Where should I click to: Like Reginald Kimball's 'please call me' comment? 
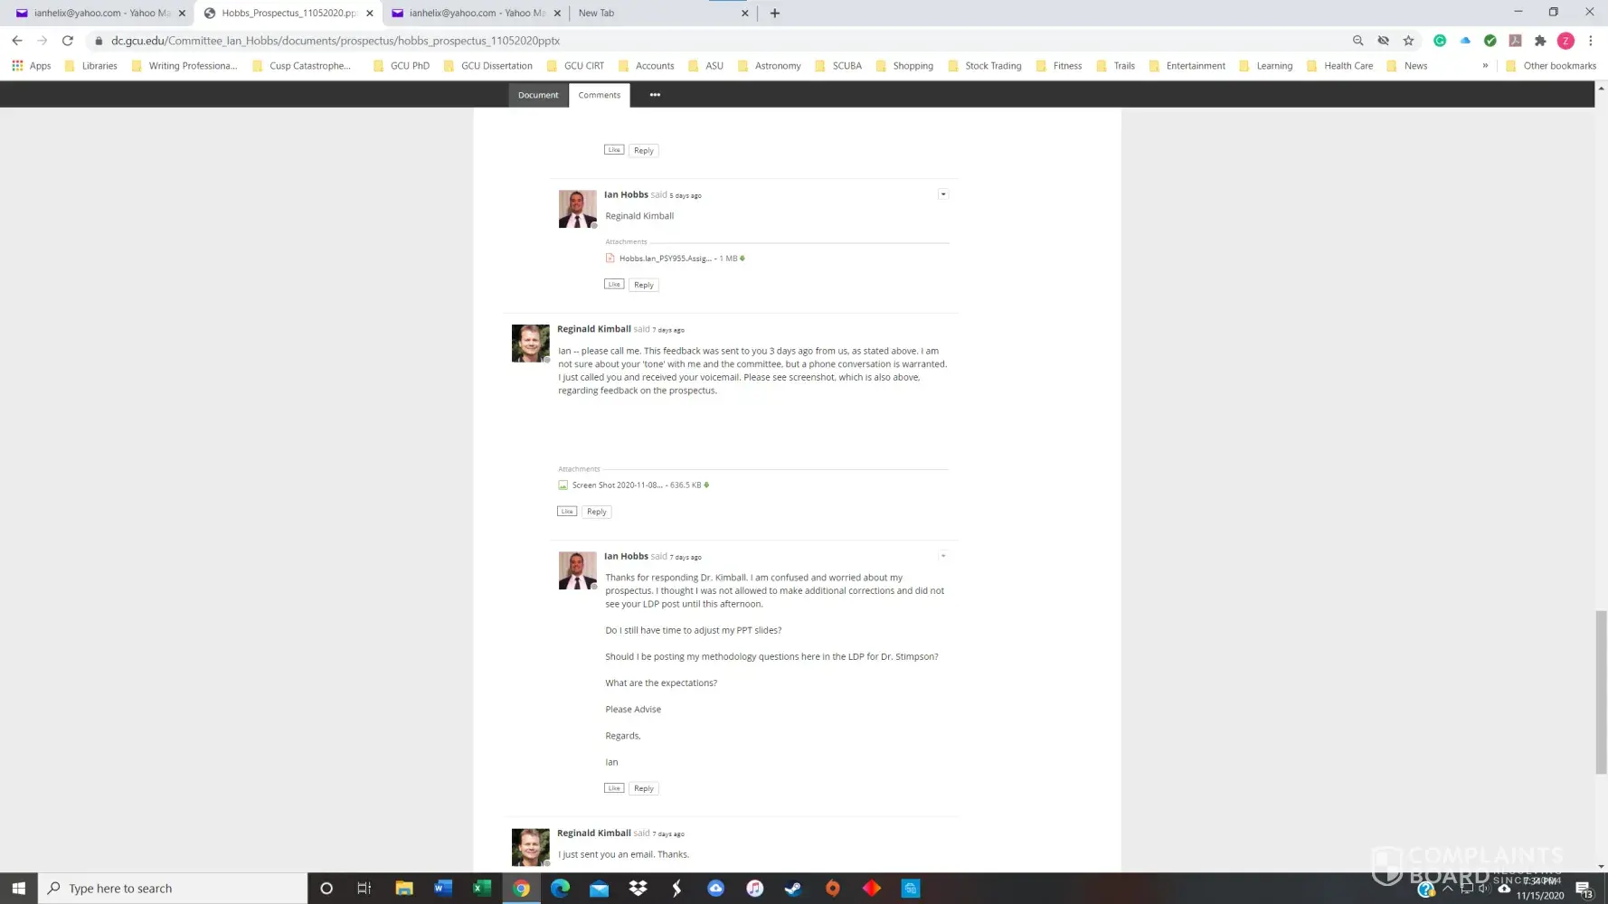click(x=567, y=512)
